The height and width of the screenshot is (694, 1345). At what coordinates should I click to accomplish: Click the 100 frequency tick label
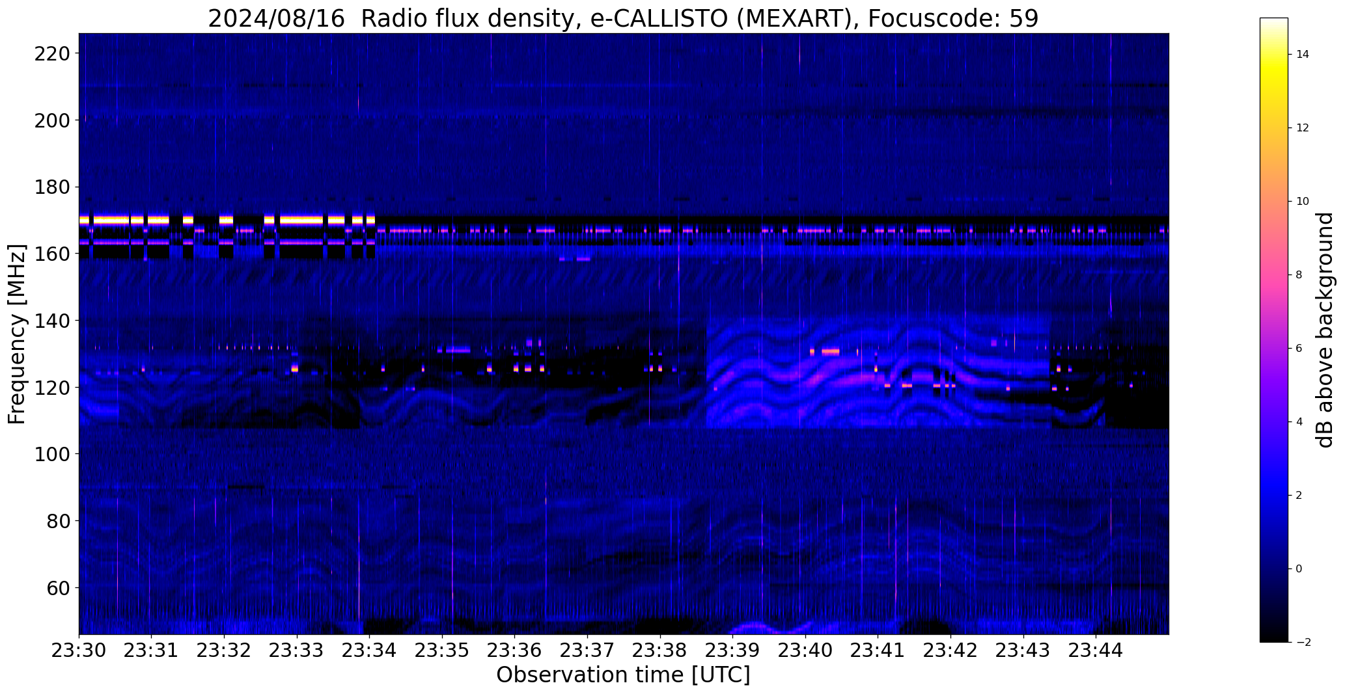[x=51, y=454]
